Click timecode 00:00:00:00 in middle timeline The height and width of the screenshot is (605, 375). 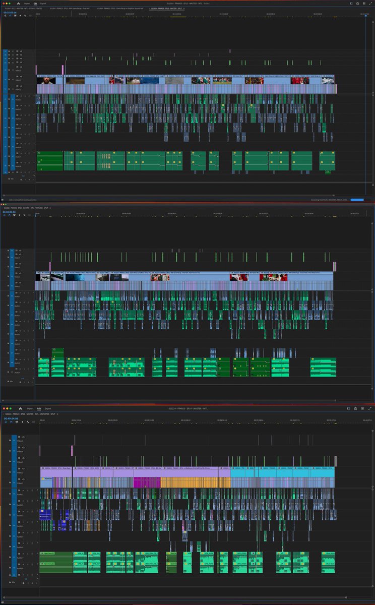tap(10, 212)
